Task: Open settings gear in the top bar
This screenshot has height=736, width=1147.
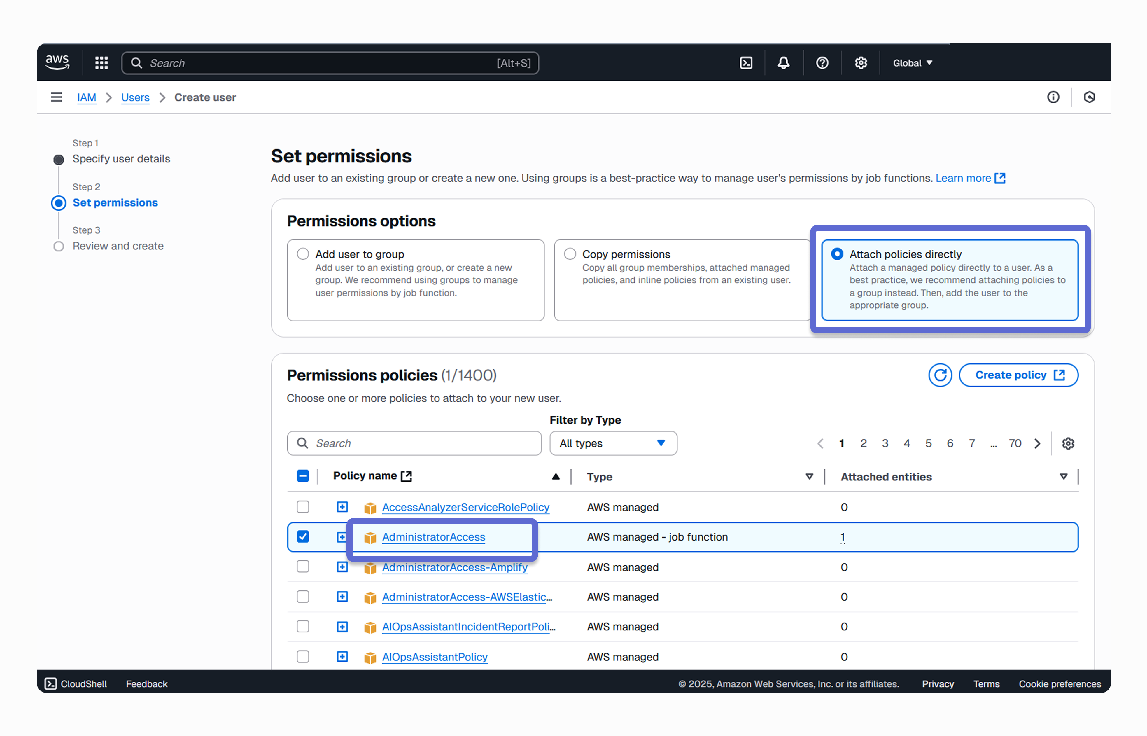Action: 861,63
